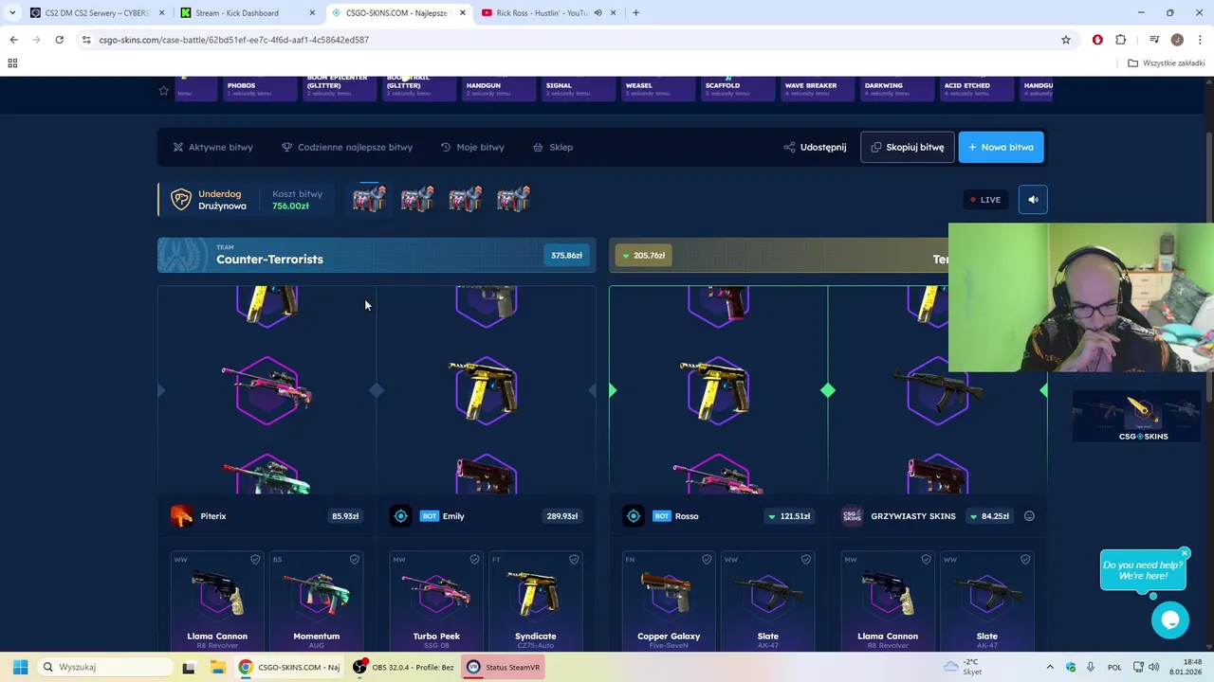The height and width of the screenshot is (682, 1214).
Task: Start a Nowa bitwa
Action: coord(1001,148)
